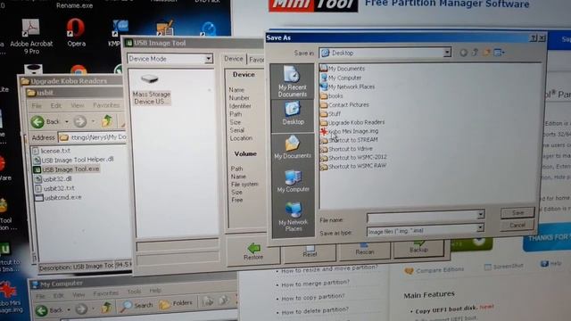Select Shortcut to WSMC-2012 in file list
Viewport: 571px width, 321px height.
pos(353,158)
